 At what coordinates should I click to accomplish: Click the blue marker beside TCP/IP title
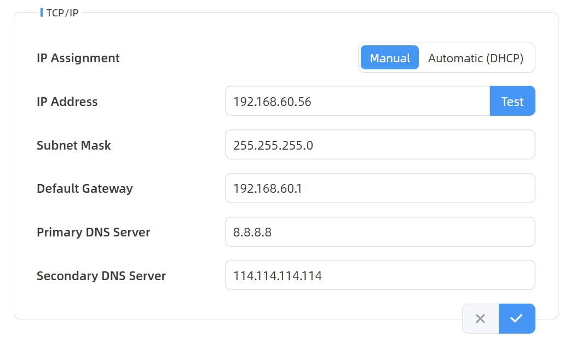click(x=42, y=12)
